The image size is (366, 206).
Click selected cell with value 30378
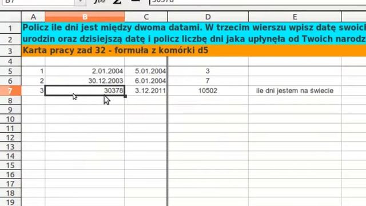(x=85, y=90)
